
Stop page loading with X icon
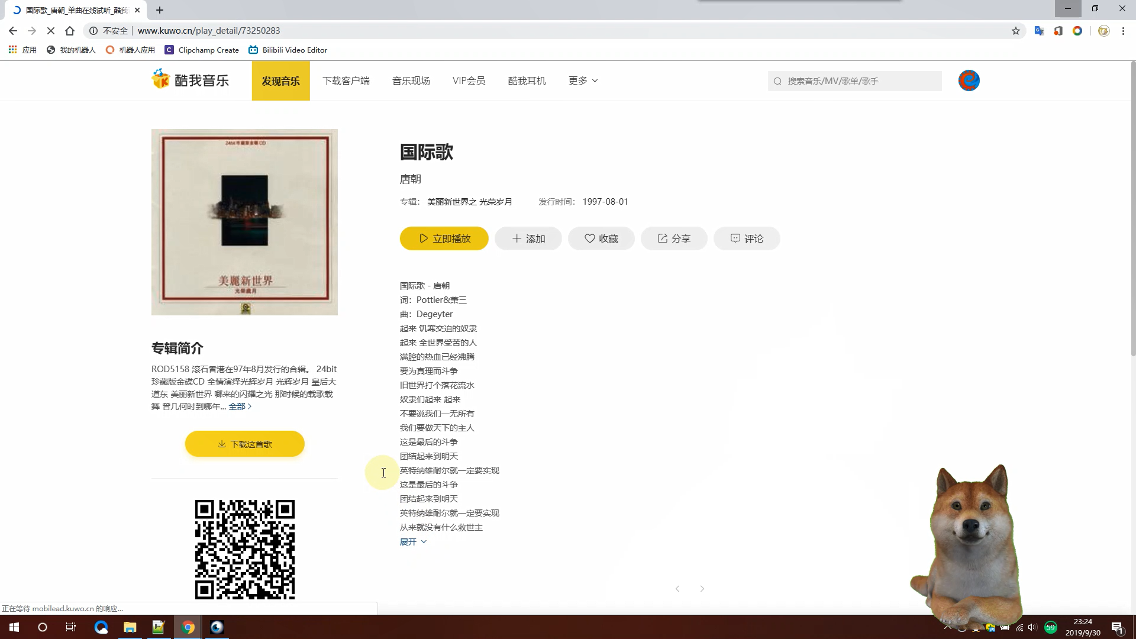51,31
